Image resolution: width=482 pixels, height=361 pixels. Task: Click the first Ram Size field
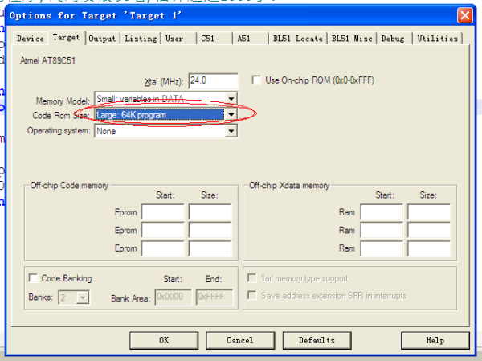pyautogui.click(x=428, y=212)
